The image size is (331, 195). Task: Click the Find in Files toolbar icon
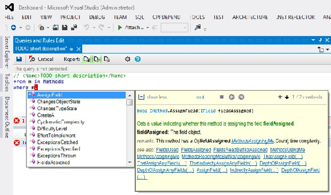[197, 28]
